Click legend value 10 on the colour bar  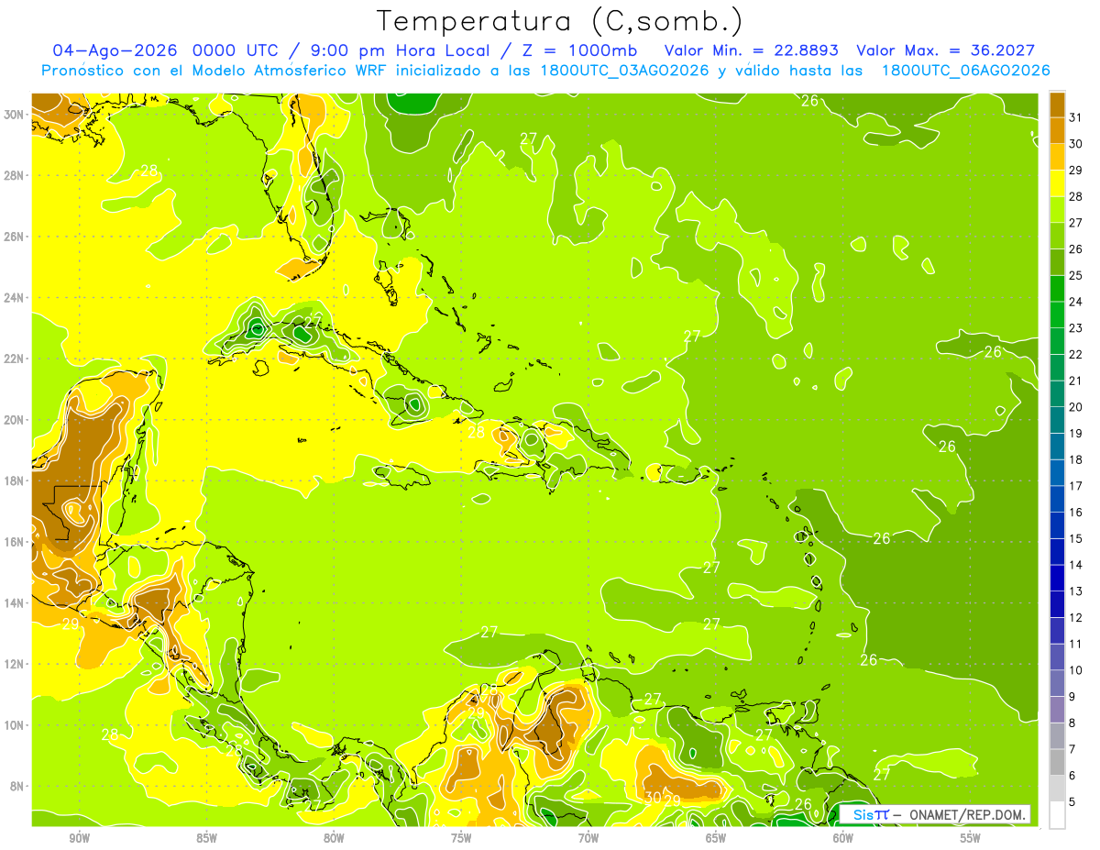(1076, 670)
